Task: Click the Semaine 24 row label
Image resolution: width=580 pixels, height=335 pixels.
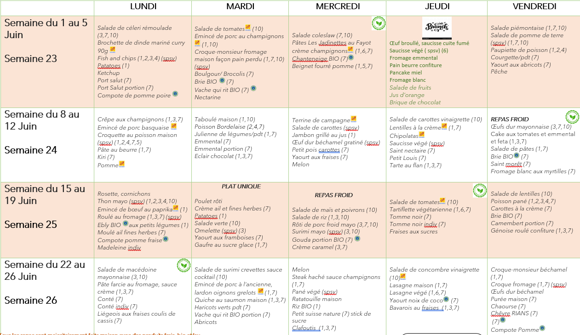Action: pyautogui.click(x=31, y=150)
